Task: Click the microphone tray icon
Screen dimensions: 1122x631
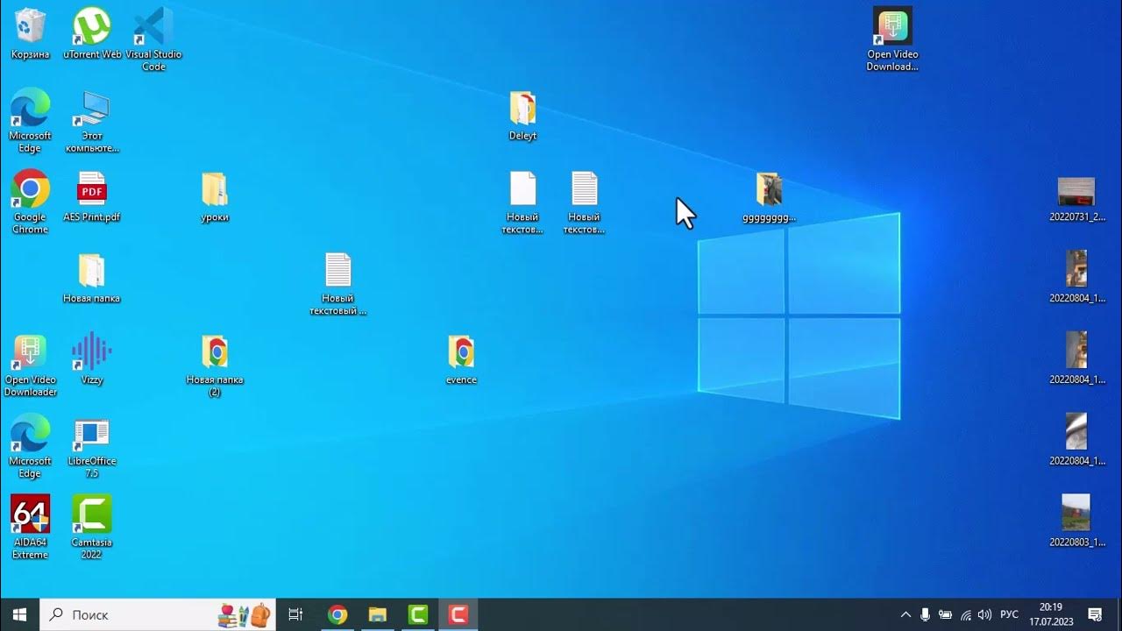Action: point(925,614)
